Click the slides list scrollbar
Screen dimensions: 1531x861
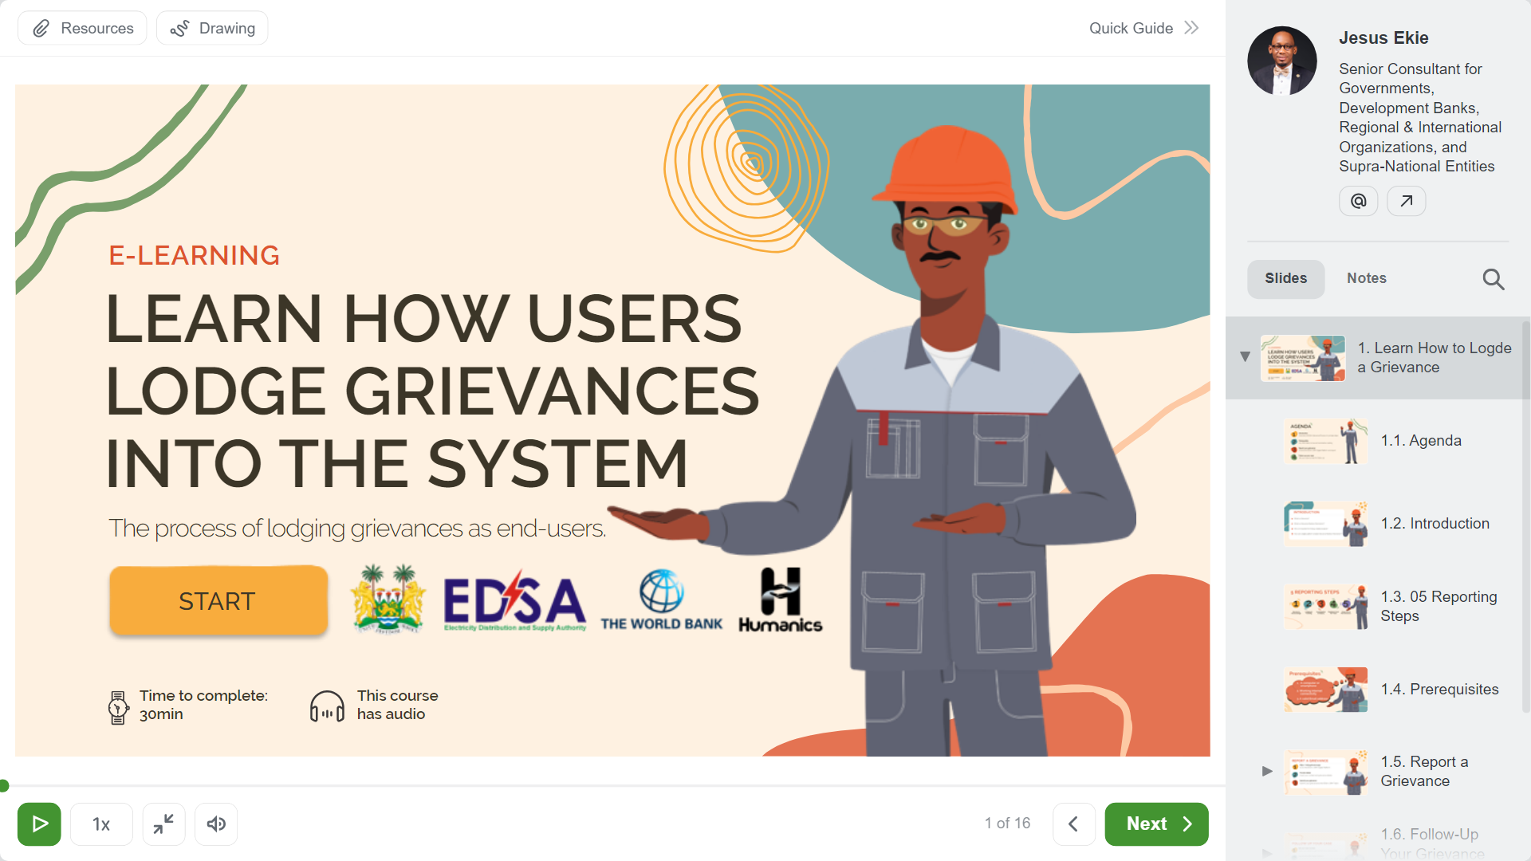[1526, 518]
